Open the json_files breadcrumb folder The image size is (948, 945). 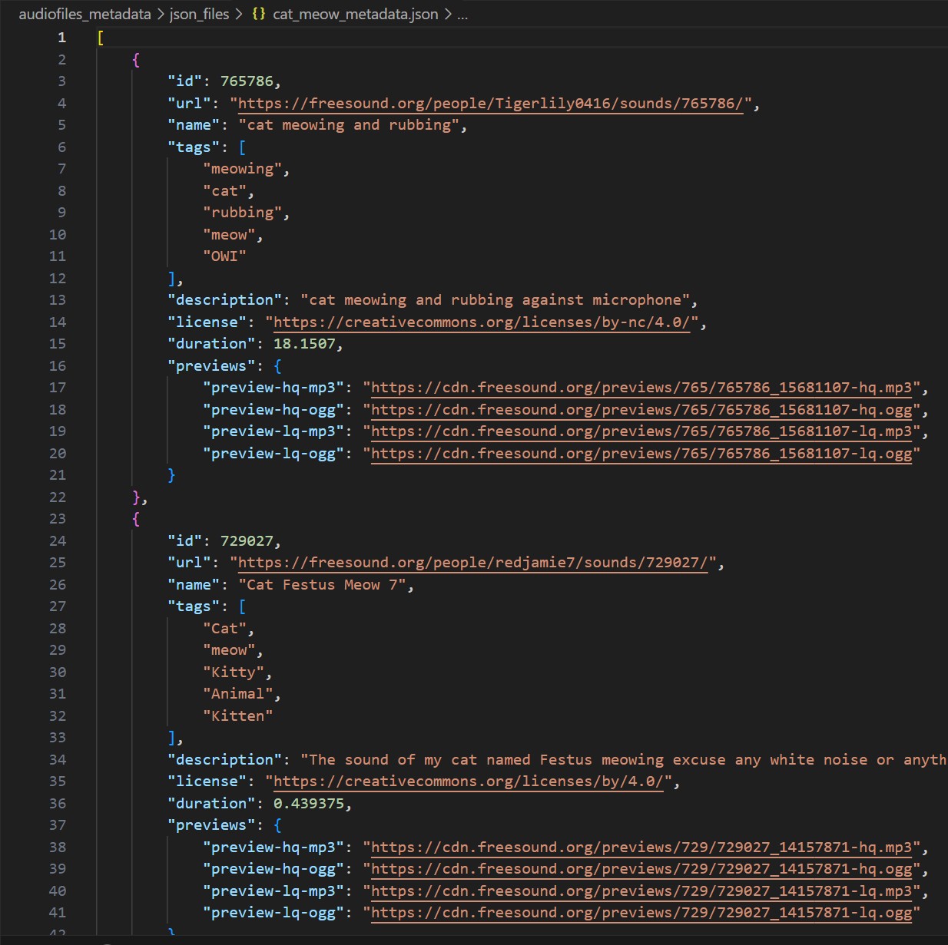199,14
